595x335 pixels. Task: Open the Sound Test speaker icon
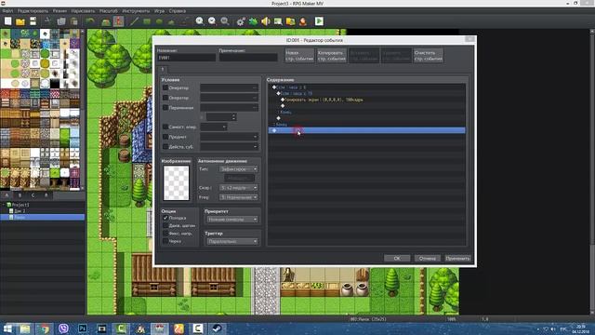(x=266, y=21)
